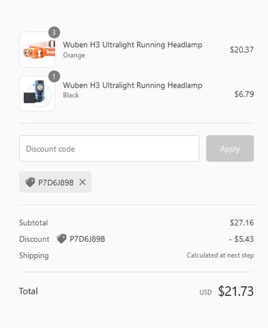
Task: Focus the Discount code input field
Action: 109,149
